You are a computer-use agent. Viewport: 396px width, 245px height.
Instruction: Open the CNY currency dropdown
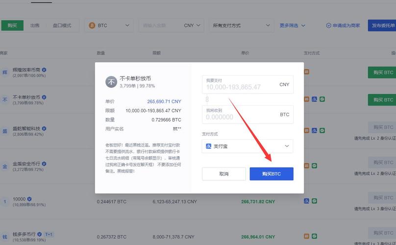point(192,25)
